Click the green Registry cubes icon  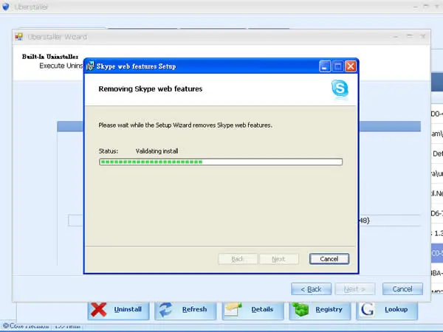point(301,309)
